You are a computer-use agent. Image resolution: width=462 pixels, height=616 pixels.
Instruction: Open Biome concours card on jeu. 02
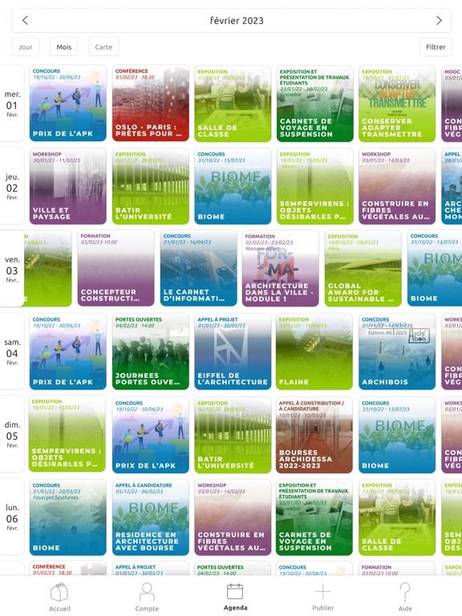click(x=233, y=186)
